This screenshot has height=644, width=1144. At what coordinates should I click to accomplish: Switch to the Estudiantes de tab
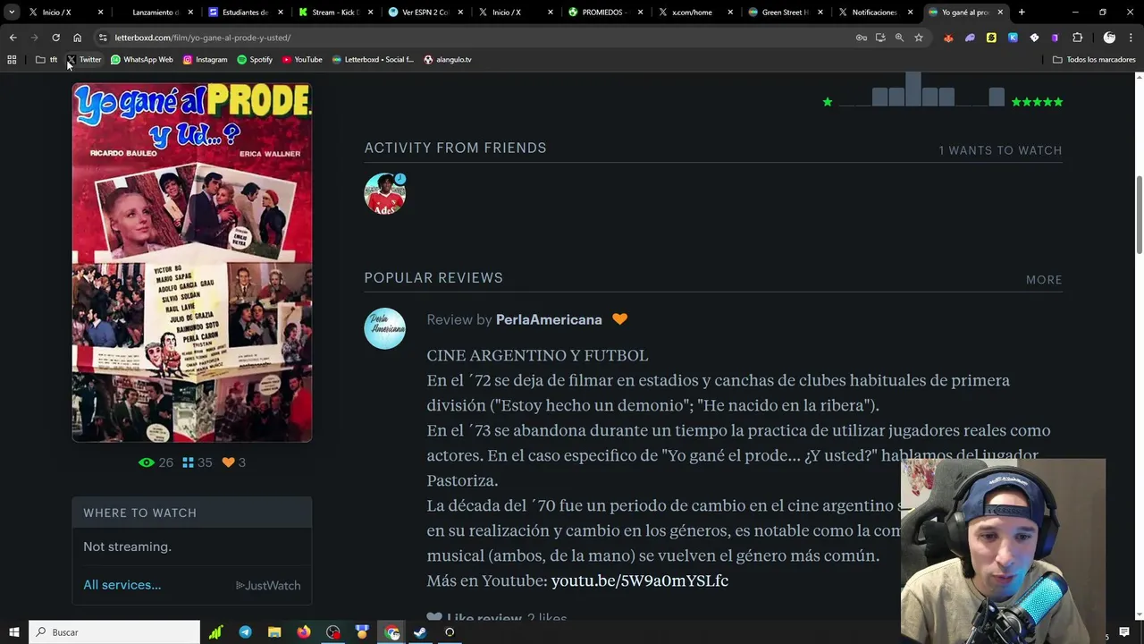pos(246,13)
